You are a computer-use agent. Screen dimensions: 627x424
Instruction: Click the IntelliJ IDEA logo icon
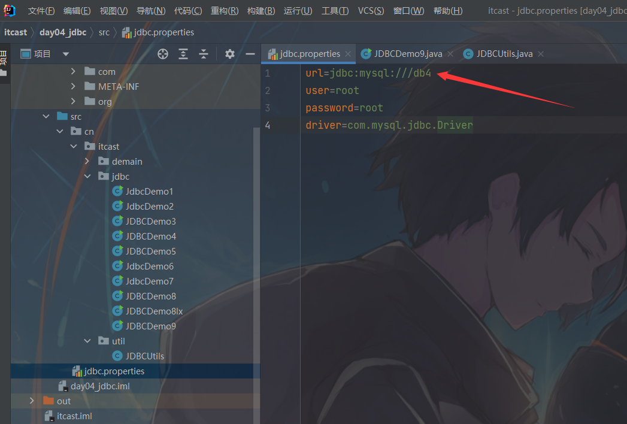(x=9, y=10)
